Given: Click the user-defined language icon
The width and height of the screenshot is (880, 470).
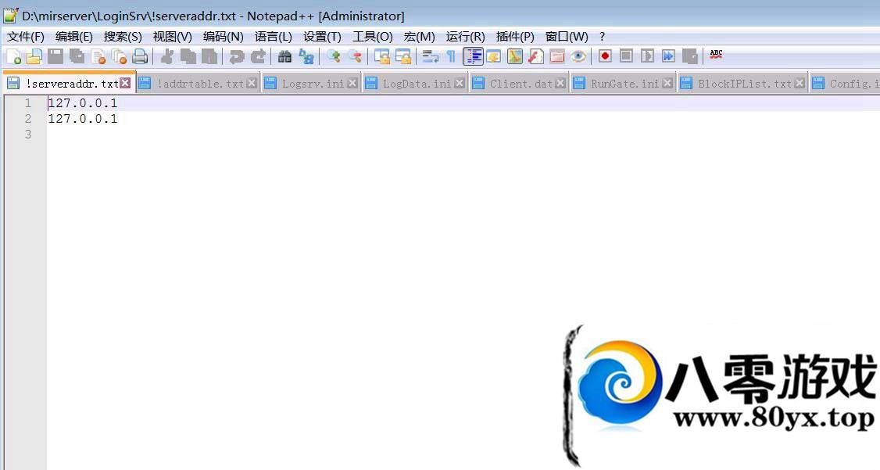Looking at the screenshot, I should 494,56.
